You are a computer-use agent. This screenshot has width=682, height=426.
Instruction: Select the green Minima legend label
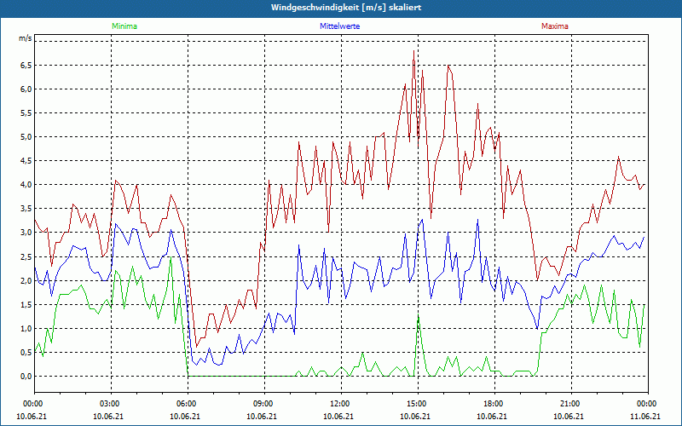124,26
